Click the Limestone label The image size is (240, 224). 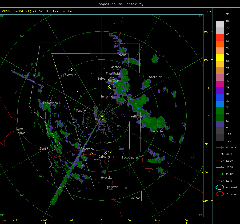point(50,103)
